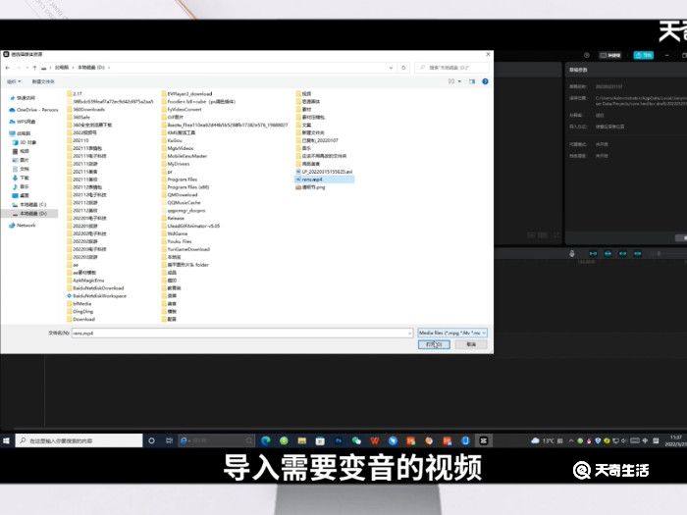
Task: Select the DingDing folder
Action: 80,311
